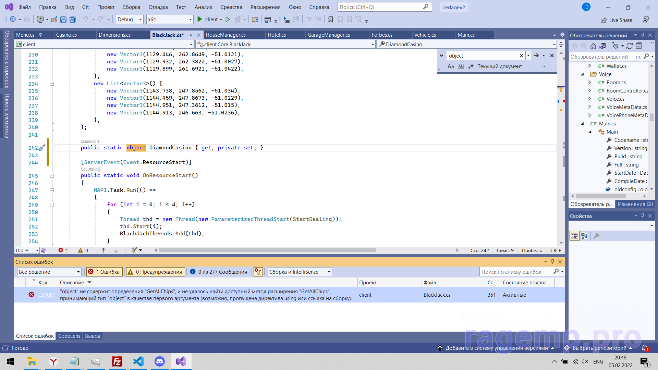Click the Navigate Backward arrow in toolbar

click(13, 20)
